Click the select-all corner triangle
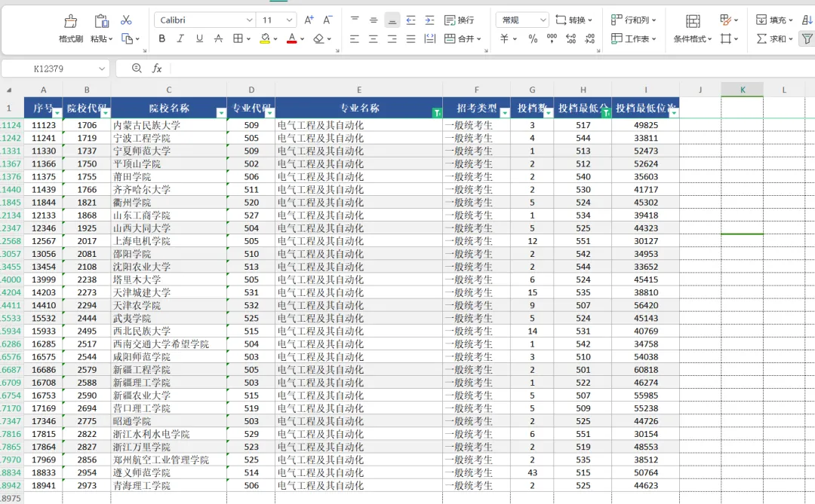815x504 pixels. click(x=9, y=90)
